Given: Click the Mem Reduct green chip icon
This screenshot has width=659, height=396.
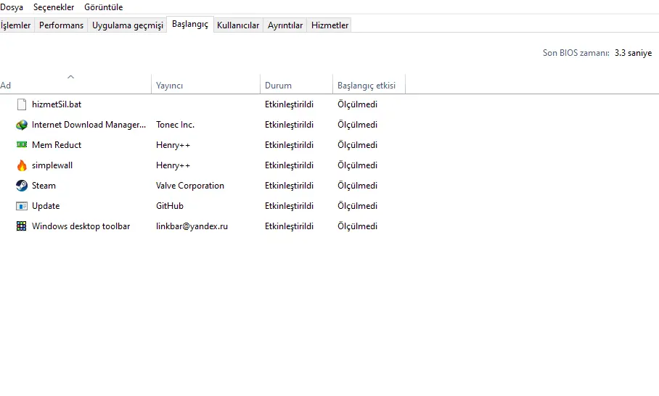Looking at the screenshot, I should click(22, 144).
